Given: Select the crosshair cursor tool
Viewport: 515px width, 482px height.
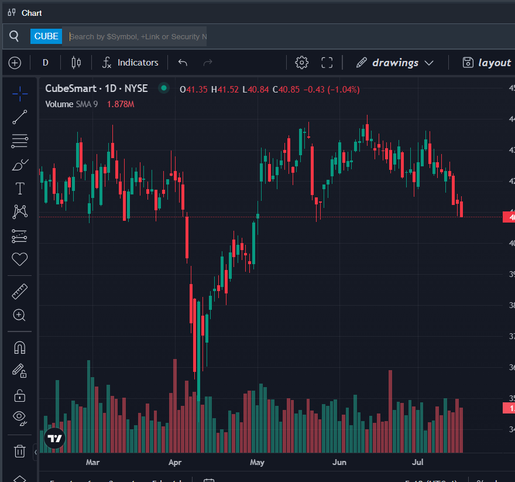Looking at the screenshot, I should [x=20, y=94].
